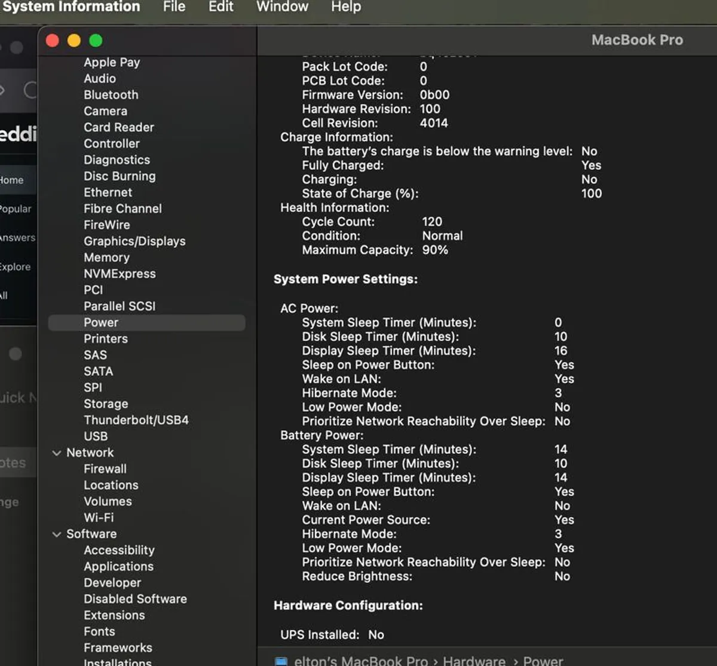This screenshot has height=666, width=717.
Task: Select Bluetooth in the hardware list
Action: click(111, 95)
